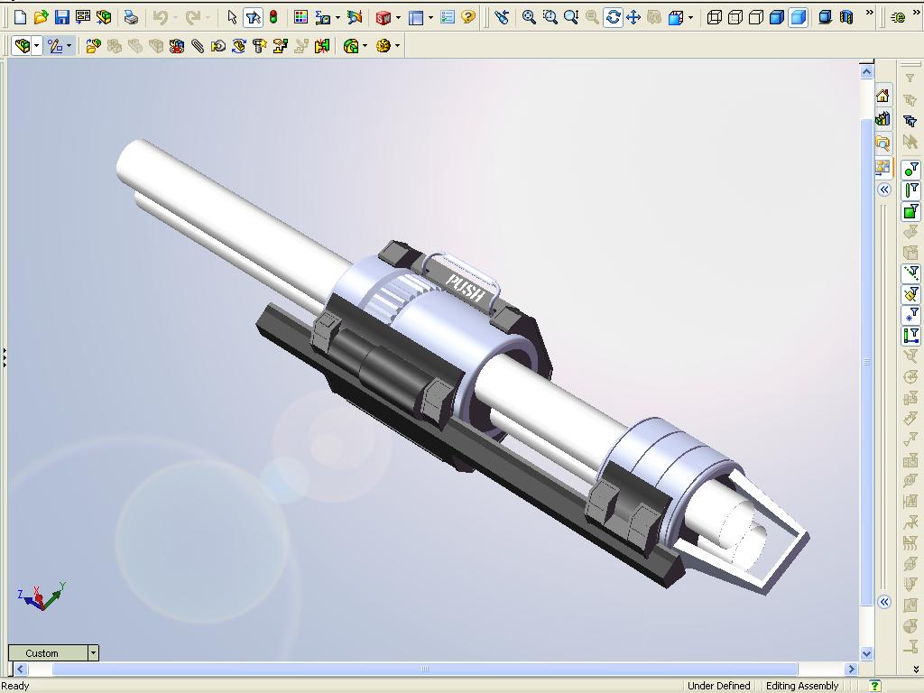The image size is (924, 693).
Task: Open the View Palette tab
Action: (882, 167)
